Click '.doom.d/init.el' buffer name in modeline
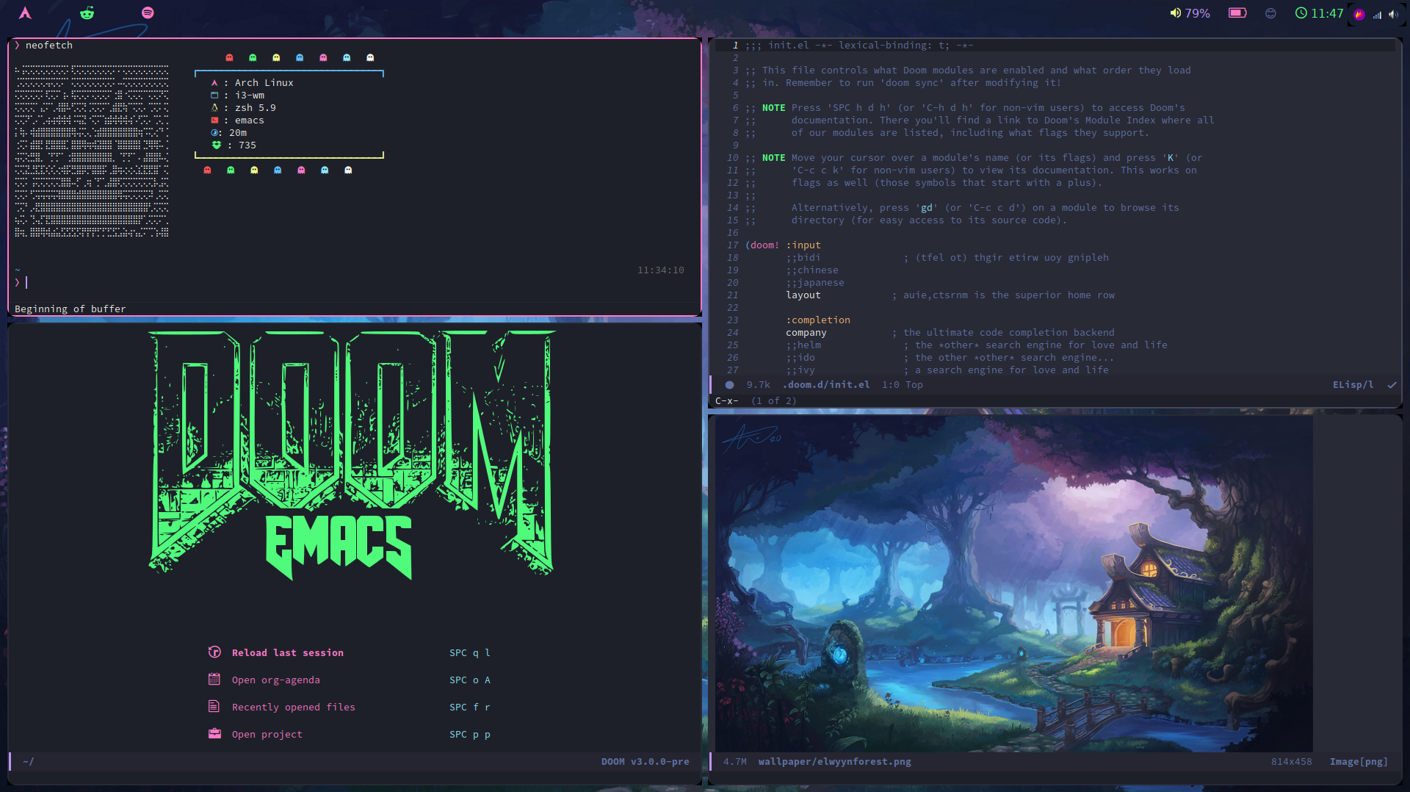 click(826, 385)
